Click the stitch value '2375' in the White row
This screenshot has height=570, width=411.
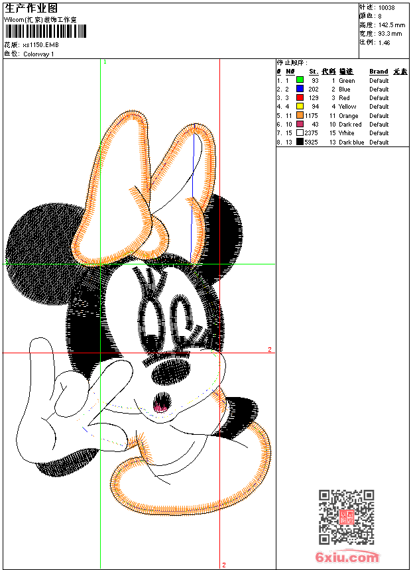(x=311, y=133)
